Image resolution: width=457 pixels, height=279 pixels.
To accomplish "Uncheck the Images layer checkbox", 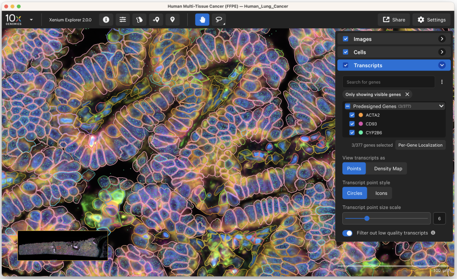I will (346, 39).
